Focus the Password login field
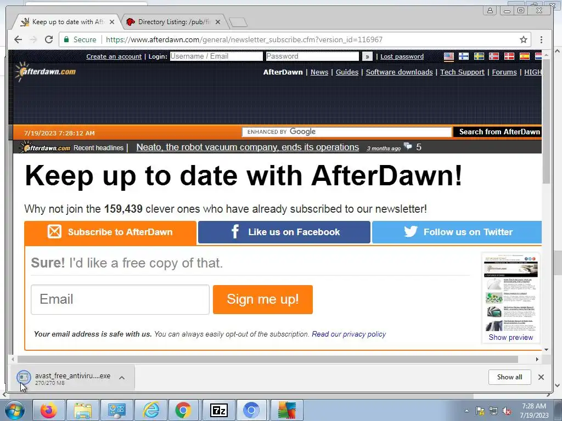 coord(312,56)
